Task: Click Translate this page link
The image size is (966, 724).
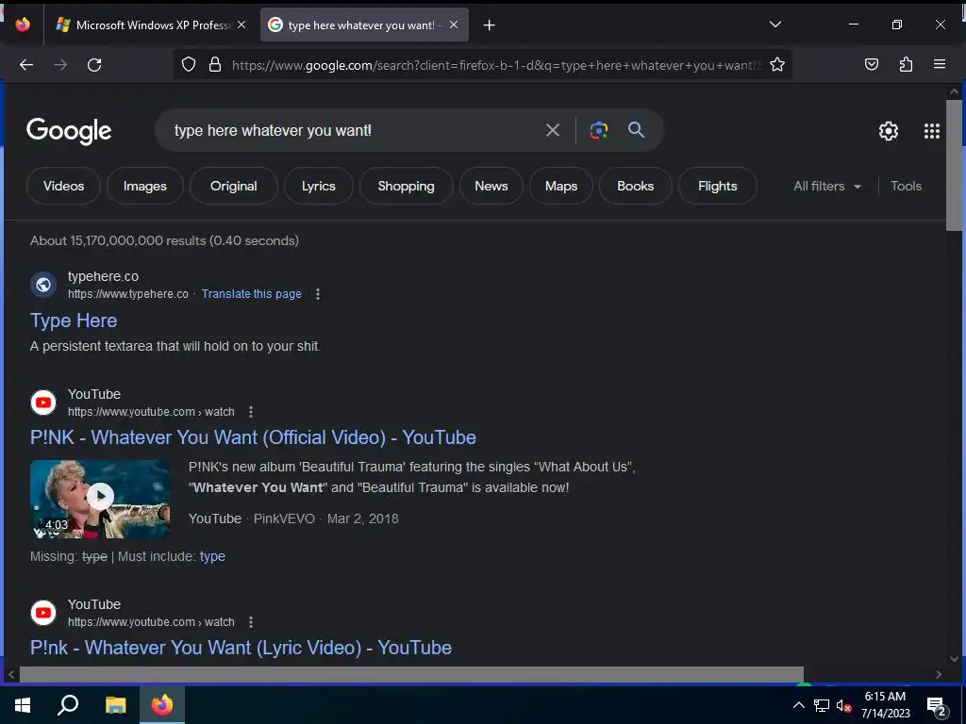Action: (x=251, y=294)
